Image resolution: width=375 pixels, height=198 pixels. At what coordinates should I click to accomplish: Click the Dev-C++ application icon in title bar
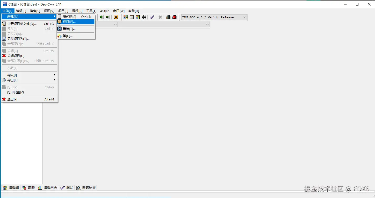pos(5,4)
